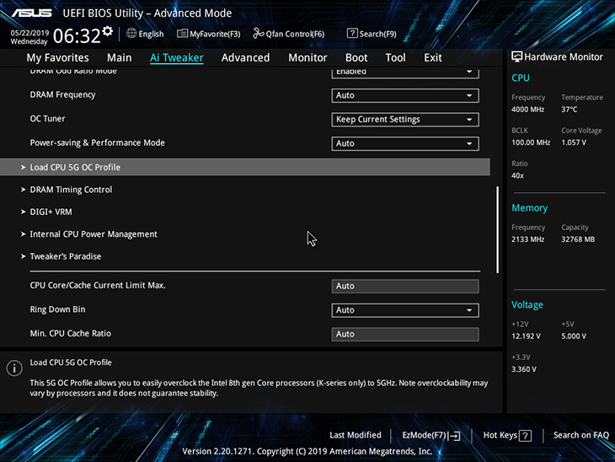
Task: Select the Ai Tweaker tab
Action: pyautogui.click(x=177, y=57)
